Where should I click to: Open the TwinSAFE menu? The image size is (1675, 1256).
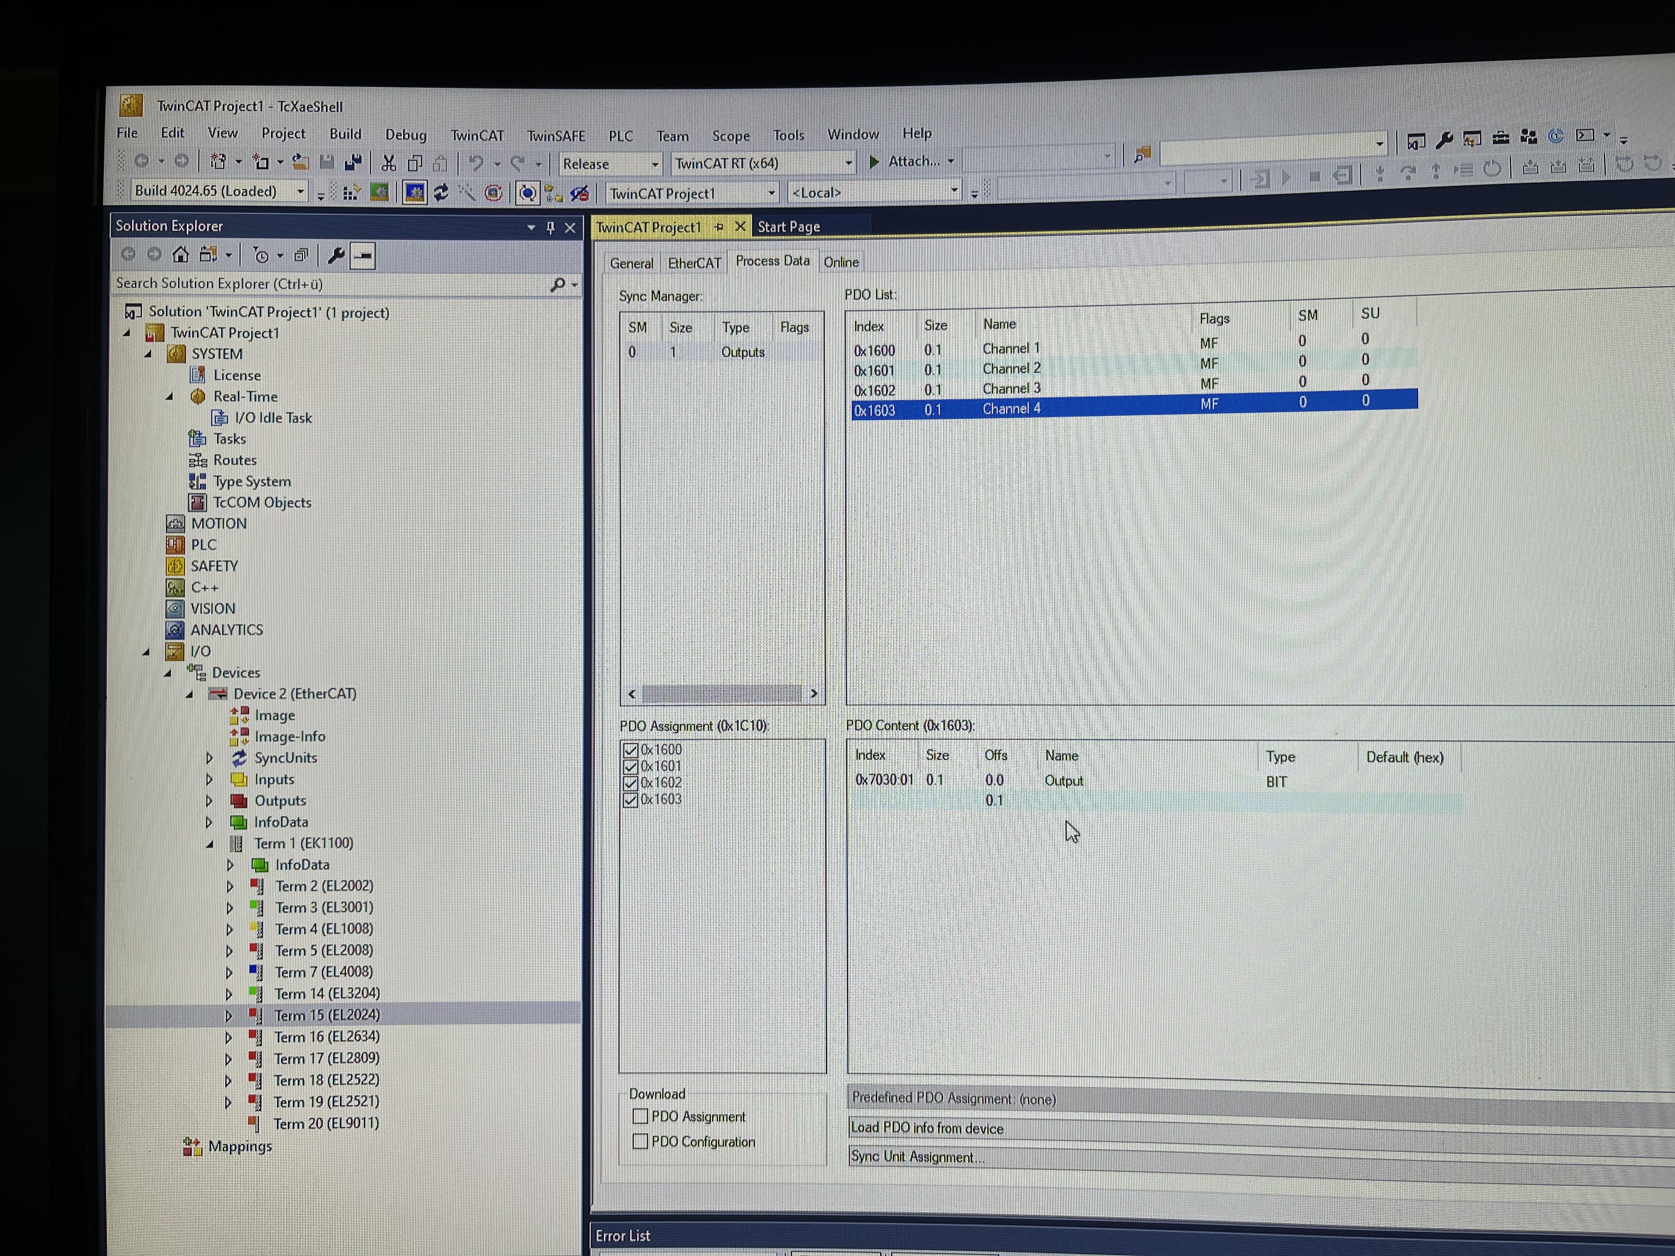557,136
